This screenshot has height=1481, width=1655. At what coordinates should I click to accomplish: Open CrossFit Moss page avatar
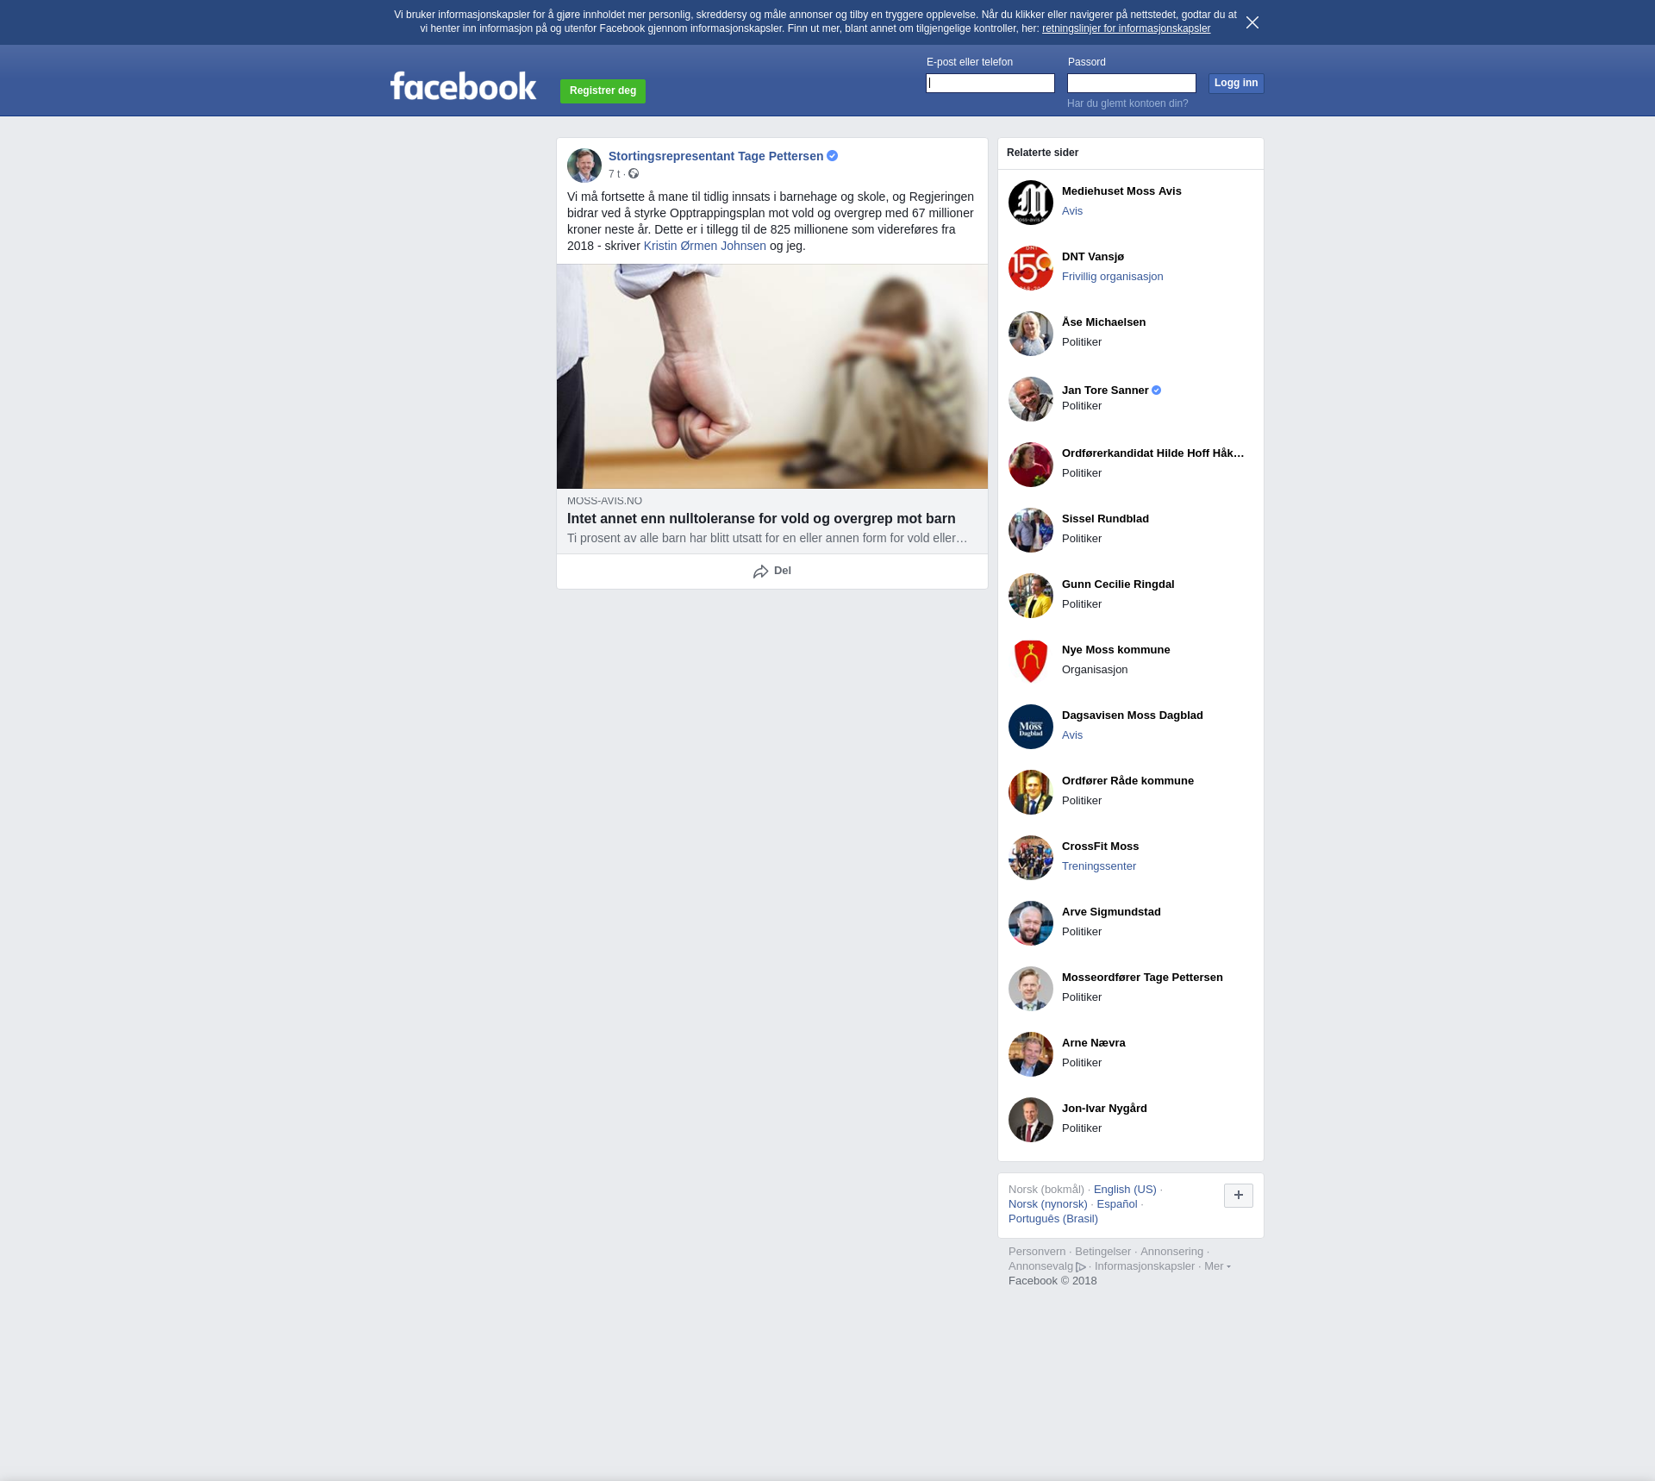click(x=1031, y=858)
